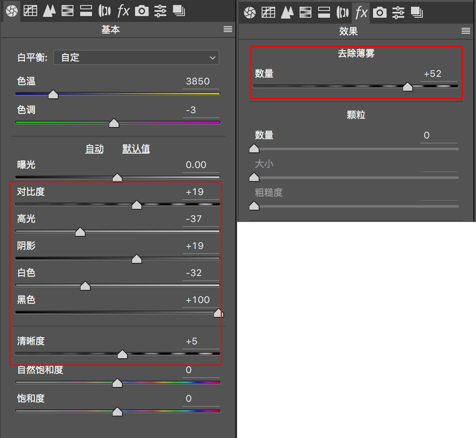Open Presets tab icon in left panel

160,11
